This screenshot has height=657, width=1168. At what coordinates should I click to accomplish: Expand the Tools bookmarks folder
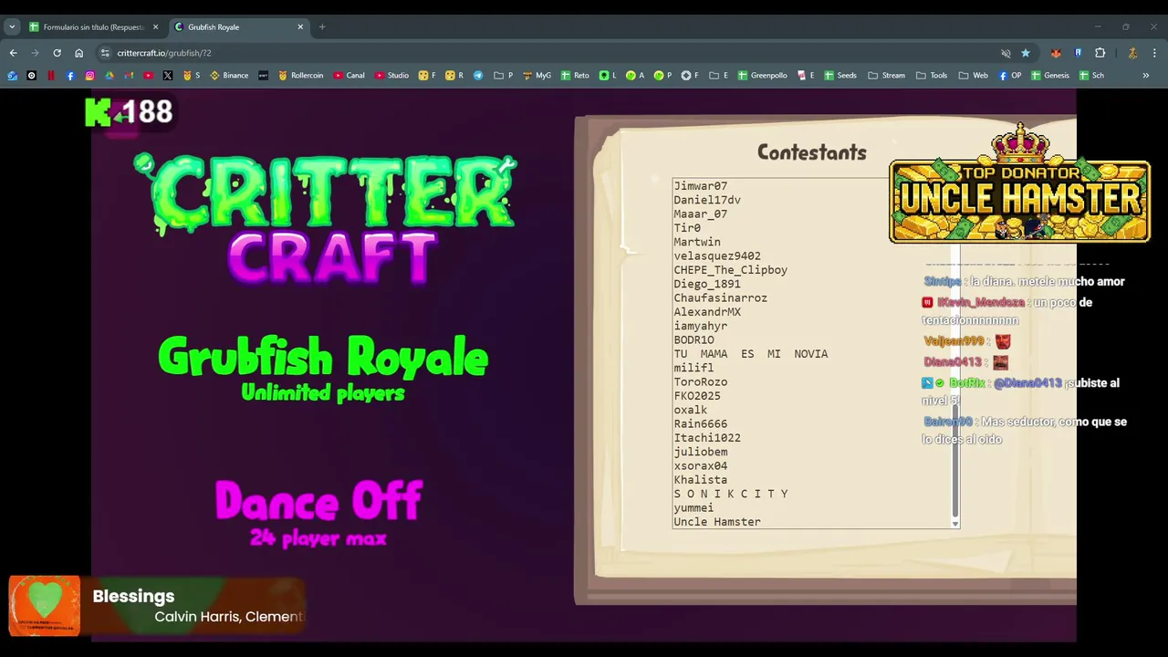[x=932, y=76]
